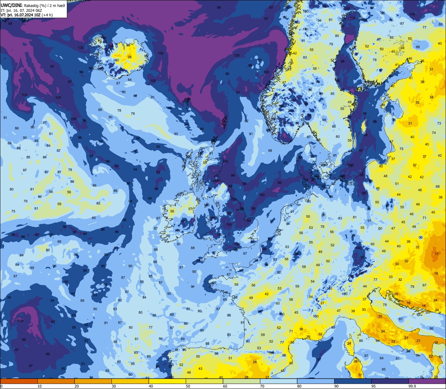Select the amber 20–30 legend color band

[x=93, y=381]
